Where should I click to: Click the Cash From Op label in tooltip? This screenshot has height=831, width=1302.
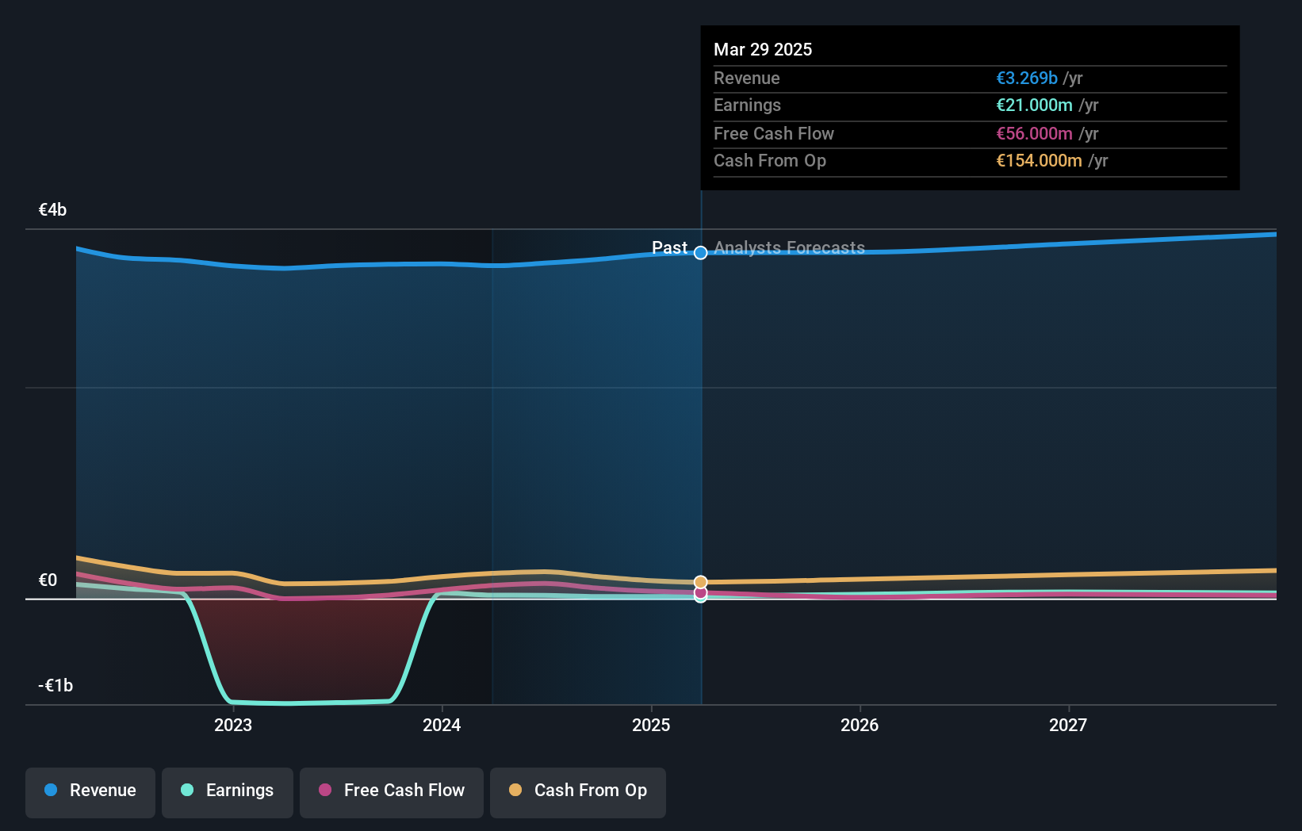770,160
